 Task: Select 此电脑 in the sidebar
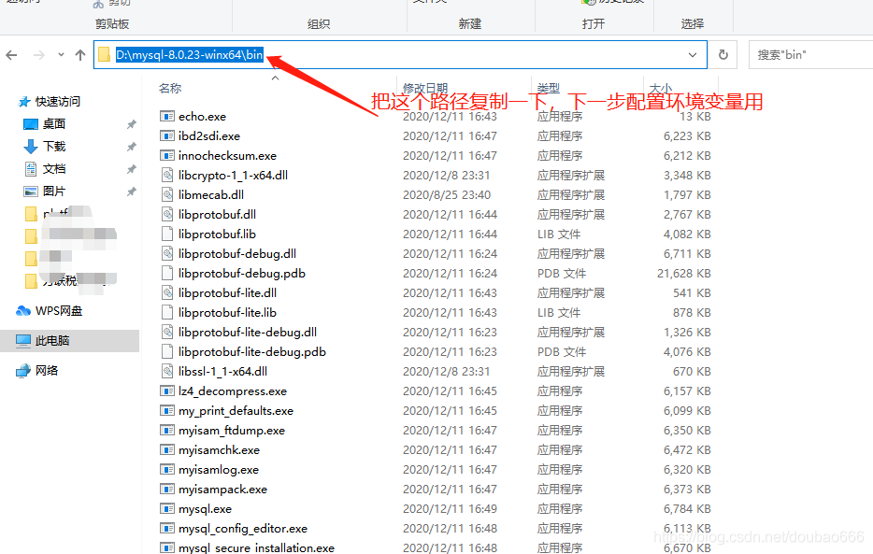69,340
